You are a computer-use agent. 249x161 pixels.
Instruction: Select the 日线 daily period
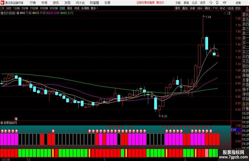(x=62, y=8)
